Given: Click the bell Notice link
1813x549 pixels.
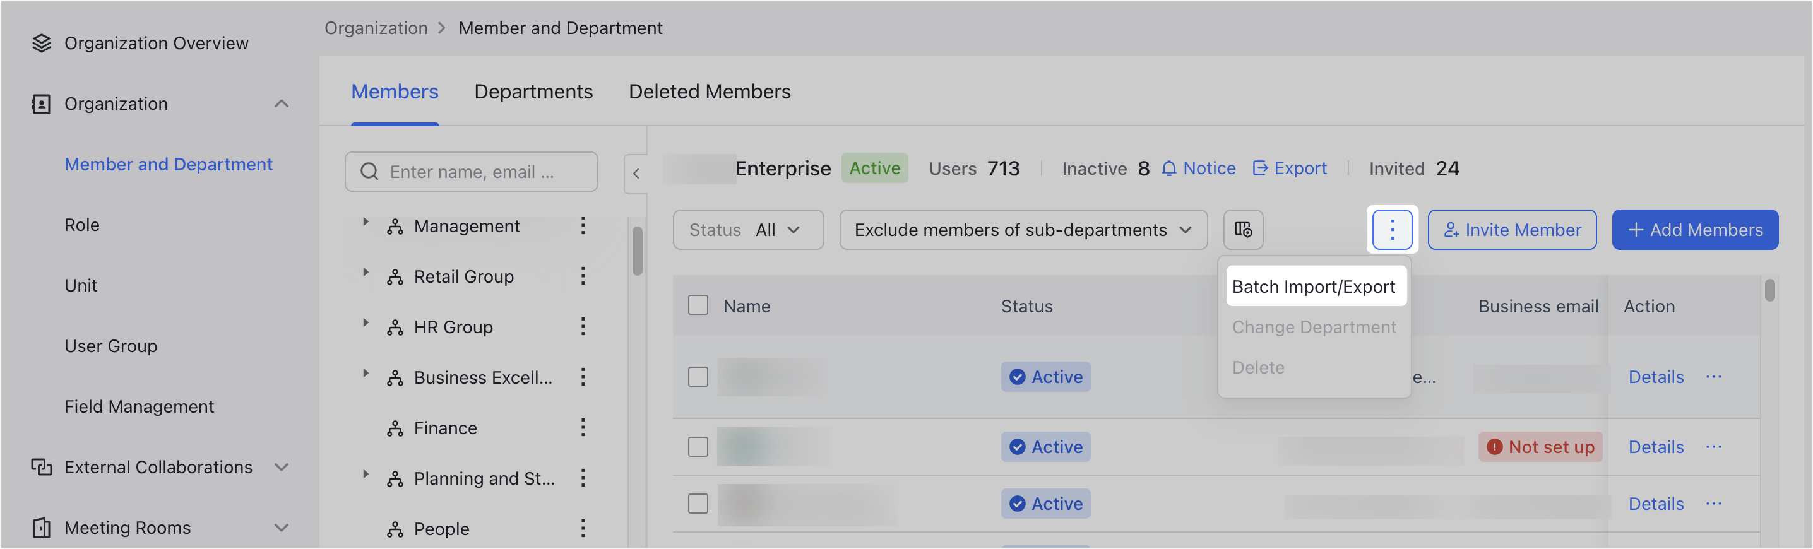Looking at the screenshot, I should click(1198, 169).
